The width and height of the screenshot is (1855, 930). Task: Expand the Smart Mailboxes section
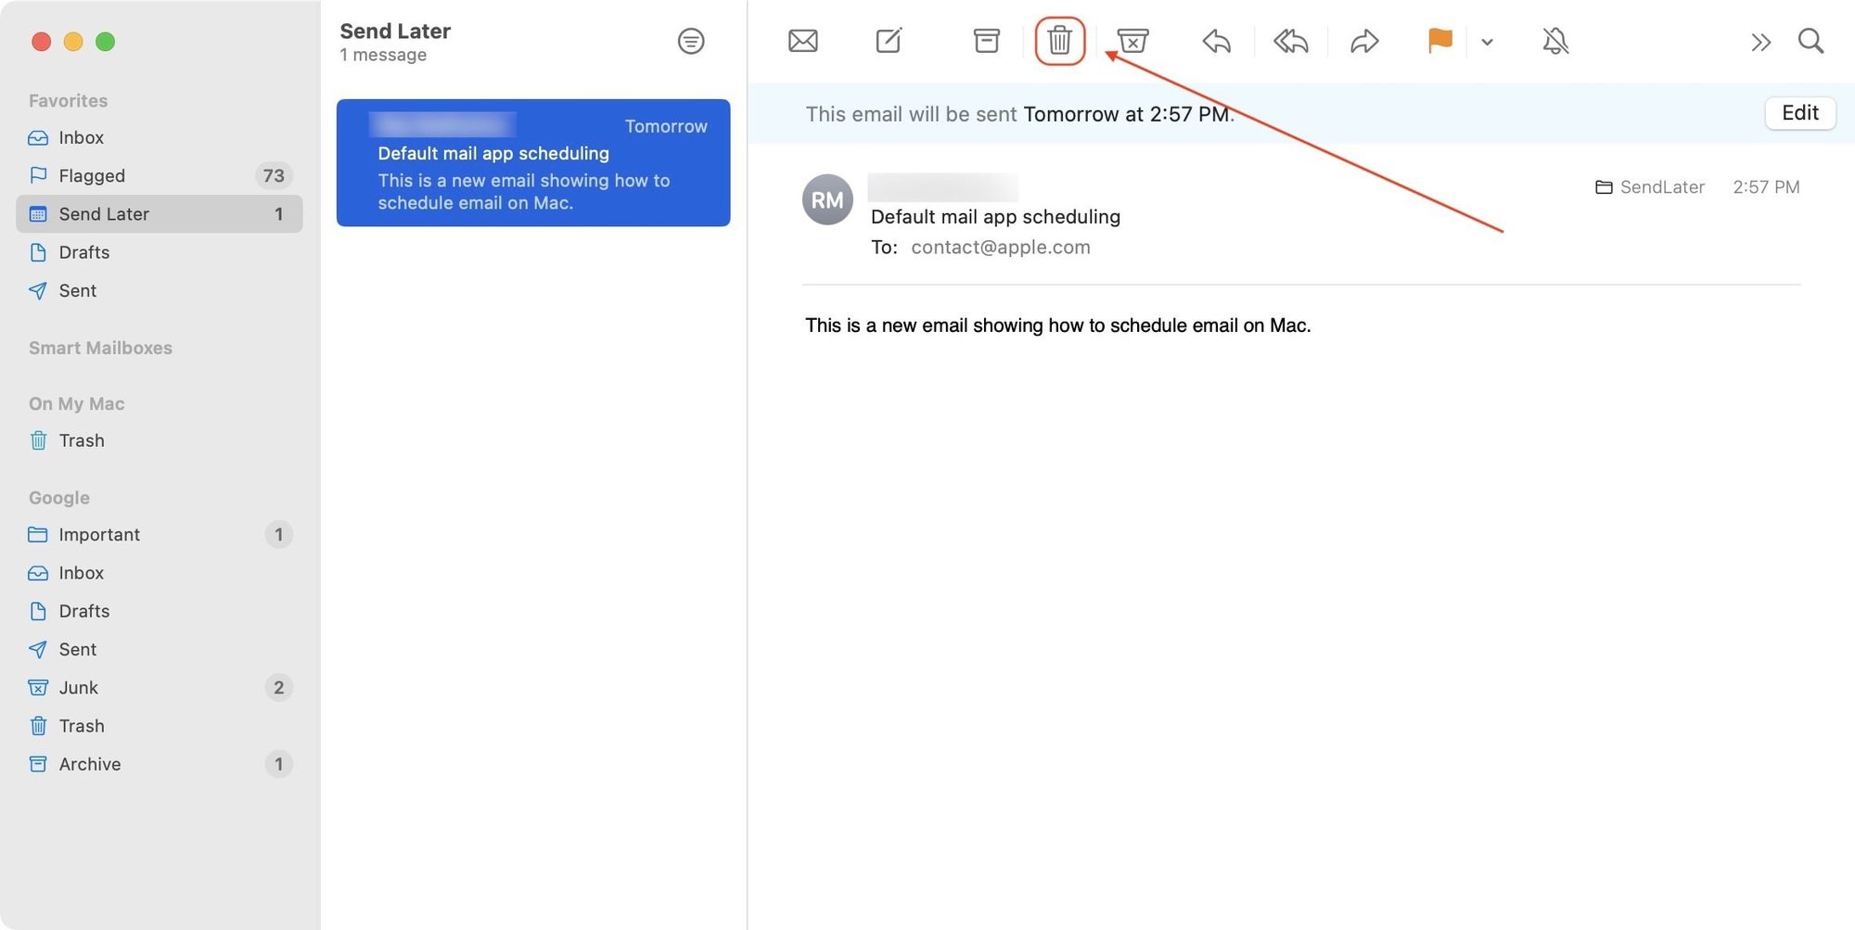tap(100, 348)
